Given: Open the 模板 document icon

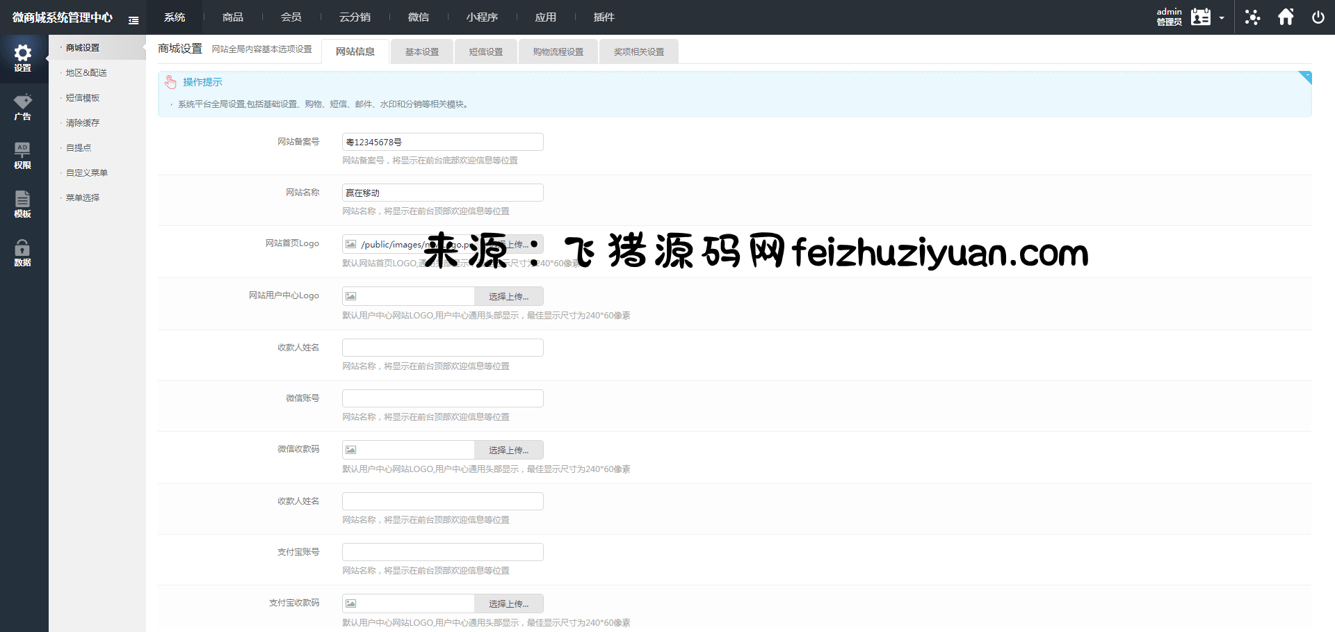Looking at the screenshot, I should point(23,204).
